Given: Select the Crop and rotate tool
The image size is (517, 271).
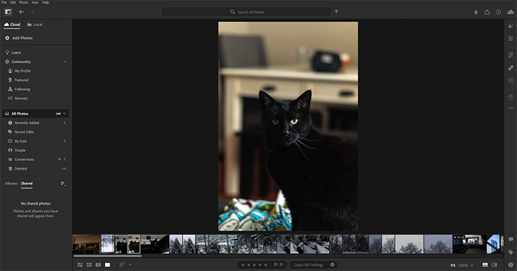Looking at the screenshot, I should click(x=511, y=55).
